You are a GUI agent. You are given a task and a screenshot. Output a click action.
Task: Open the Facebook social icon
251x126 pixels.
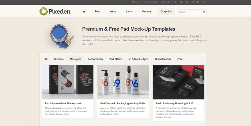coord(175,2)
